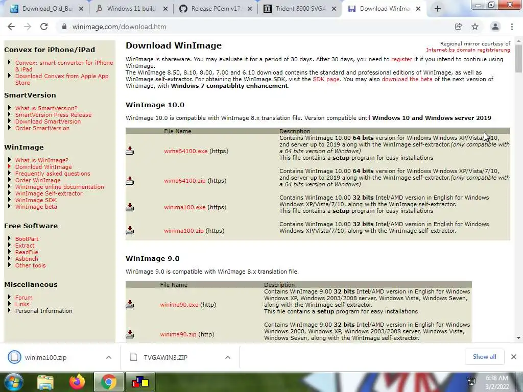523x392 pixels.
Task: Open the SDK page link
Action: coord(326,79)
